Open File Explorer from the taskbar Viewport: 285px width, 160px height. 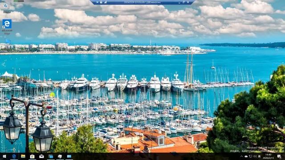(x=23, y=156)
